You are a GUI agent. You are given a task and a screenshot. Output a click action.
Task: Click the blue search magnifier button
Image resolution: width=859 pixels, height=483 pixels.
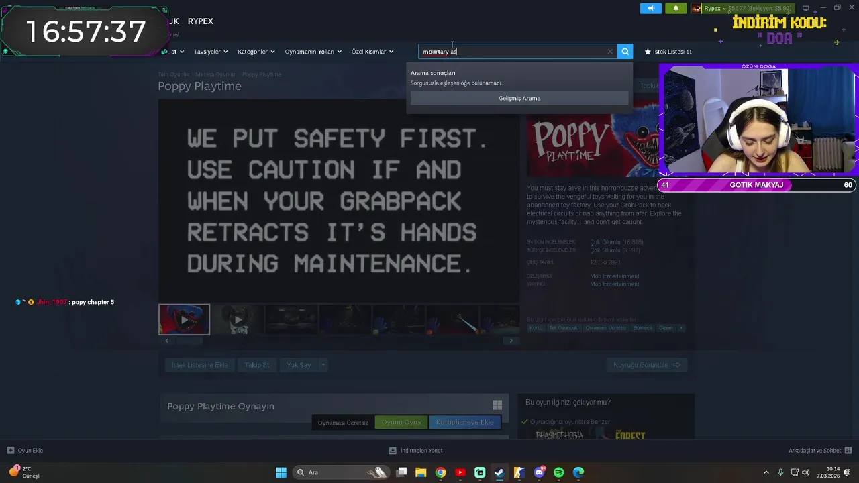[625, 52]
